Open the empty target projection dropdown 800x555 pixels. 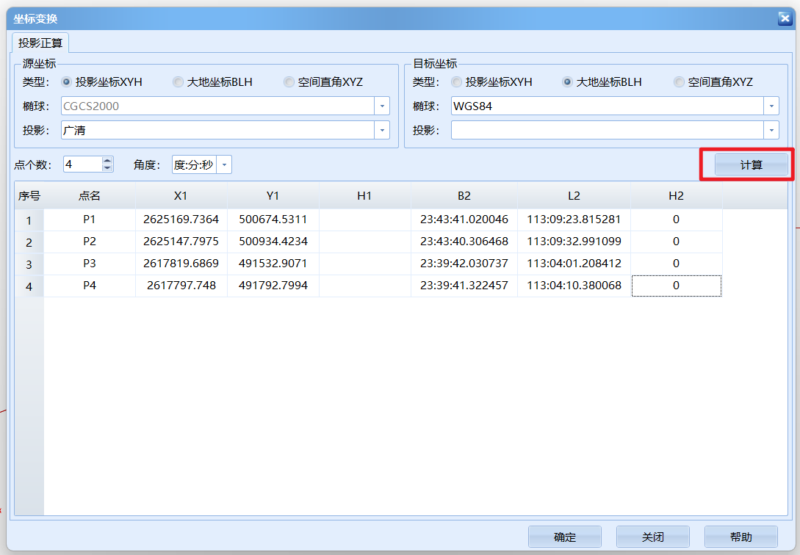771,131
